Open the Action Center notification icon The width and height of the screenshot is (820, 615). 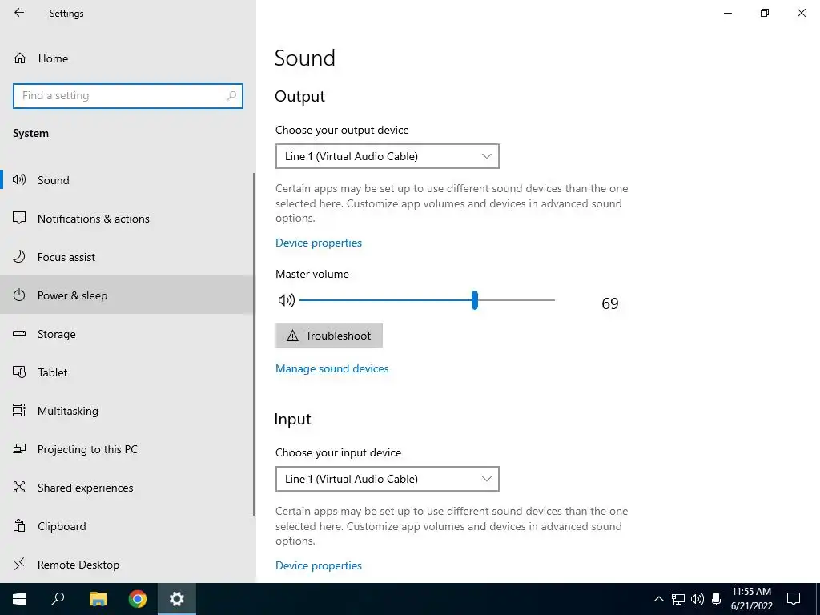pos(794,599)
